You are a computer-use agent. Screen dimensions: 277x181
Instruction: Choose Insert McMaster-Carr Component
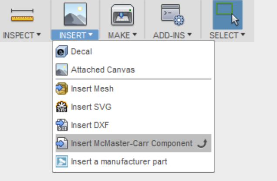(x=132, y=143)
